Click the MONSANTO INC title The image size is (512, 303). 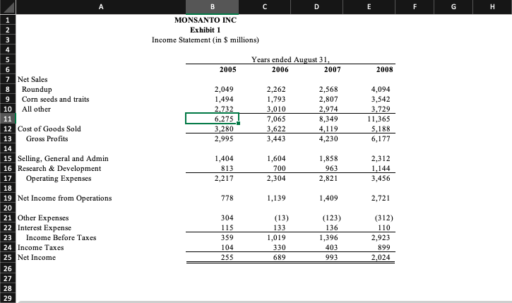206,20
